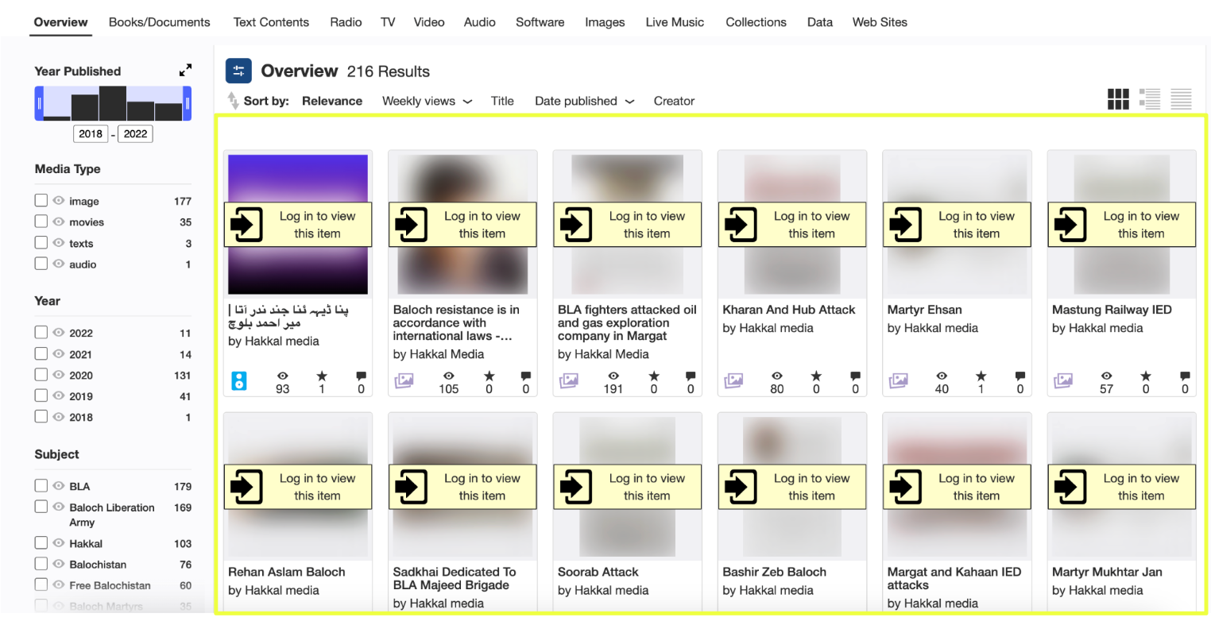Image resolution: width=1211 pixels, height=621 pixels.
Task: Click the filter settings icon beside Overview
Action: [x=238, y=71]
